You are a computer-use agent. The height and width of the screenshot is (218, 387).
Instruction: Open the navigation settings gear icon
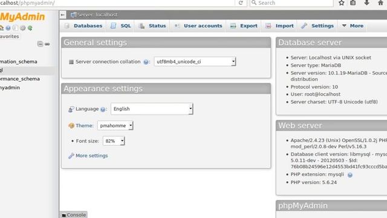[23, 28]
